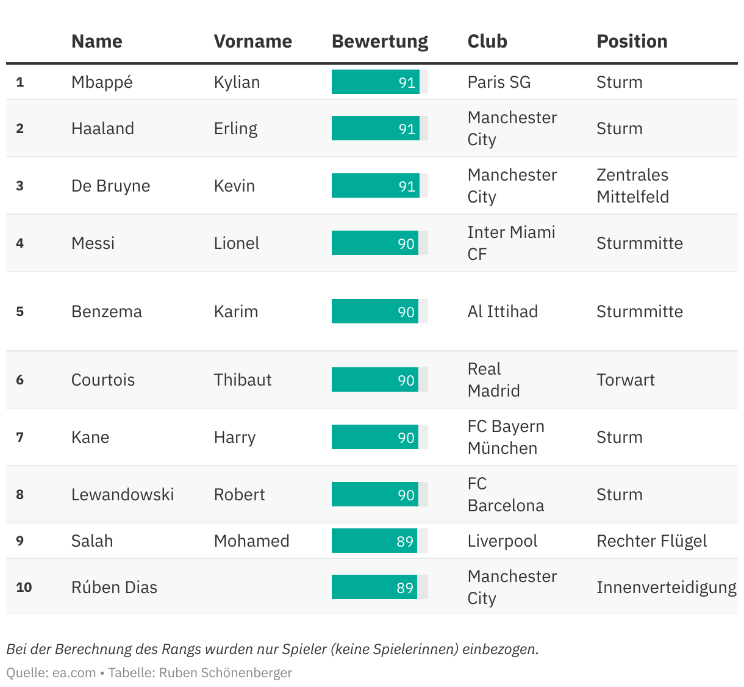Select the Inter Miami CF club cell
Screen dimensions: 744x687
(x=511, y=243)
